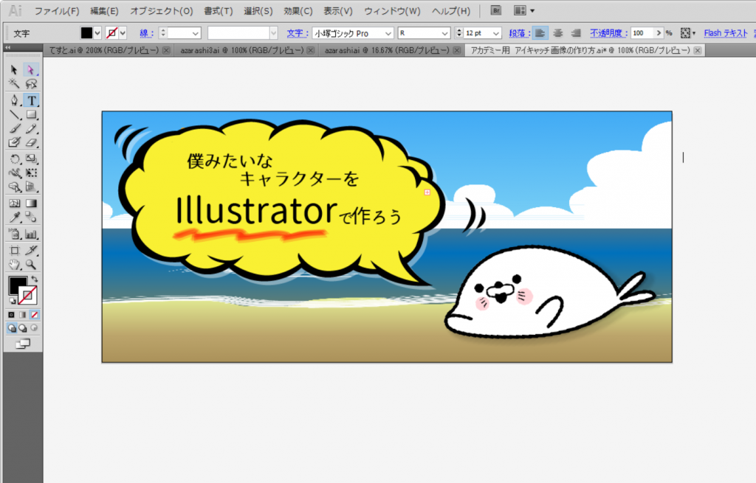This screenshot has height=483, width=756.
Task: Align paragraph text left
Action: (540, 32)
